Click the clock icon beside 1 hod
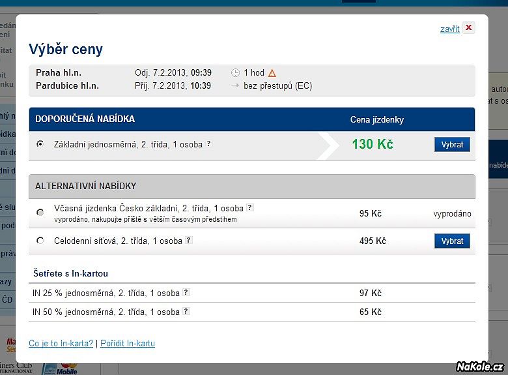The image size is (508, 375). coord(235,72)
